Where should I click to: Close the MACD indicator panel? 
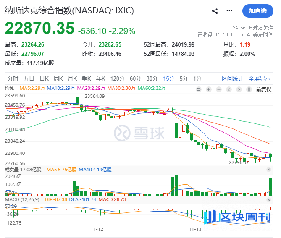pyautogui.click(x=269, y=200)
